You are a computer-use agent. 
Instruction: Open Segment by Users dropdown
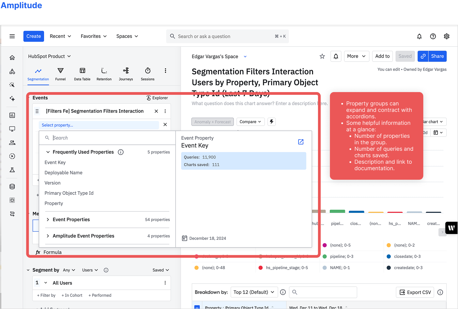pos(90,270)
